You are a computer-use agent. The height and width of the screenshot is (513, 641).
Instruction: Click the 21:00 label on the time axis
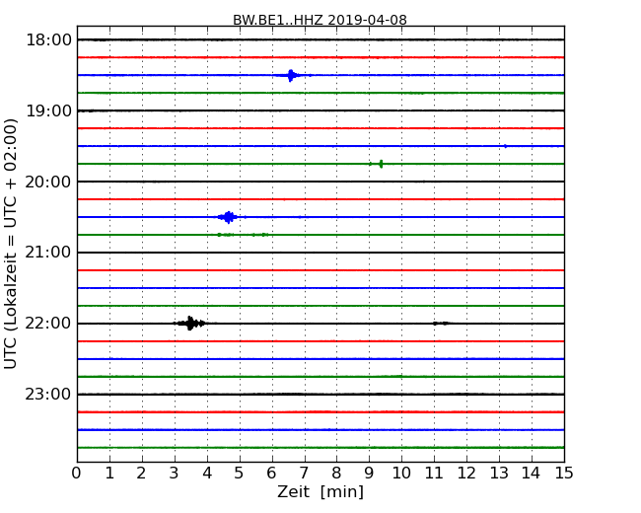pyautogui.click(x=48, y=253)
